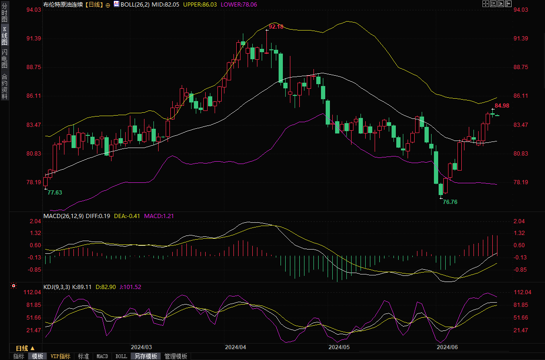Apply the 标准 template

pos(83,357)
